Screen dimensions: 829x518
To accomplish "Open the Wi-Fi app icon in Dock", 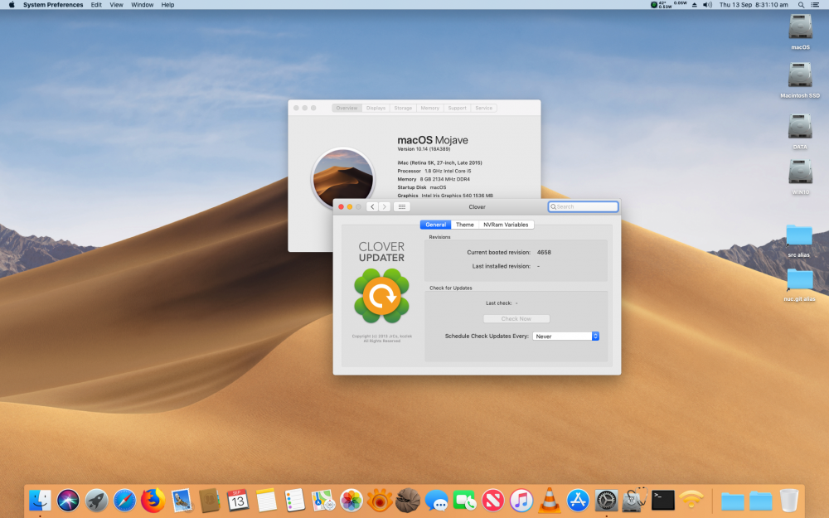I will click(691, 500).
